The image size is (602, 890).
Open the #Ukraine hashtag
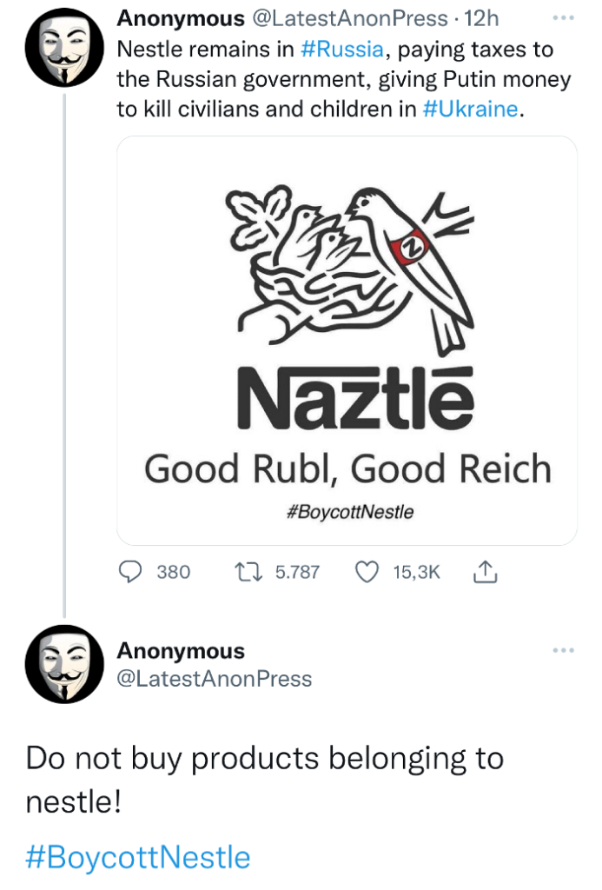click(471, 110)
